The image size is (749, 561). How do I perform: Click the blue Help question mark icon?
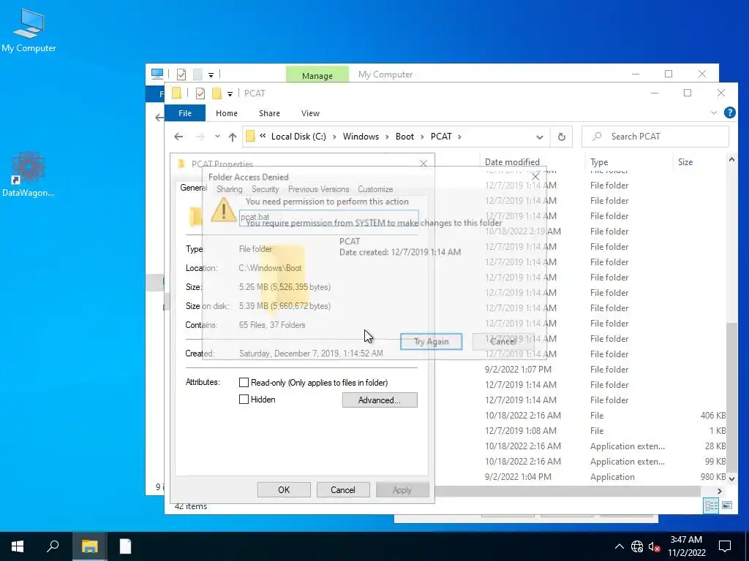click(729, 112)
